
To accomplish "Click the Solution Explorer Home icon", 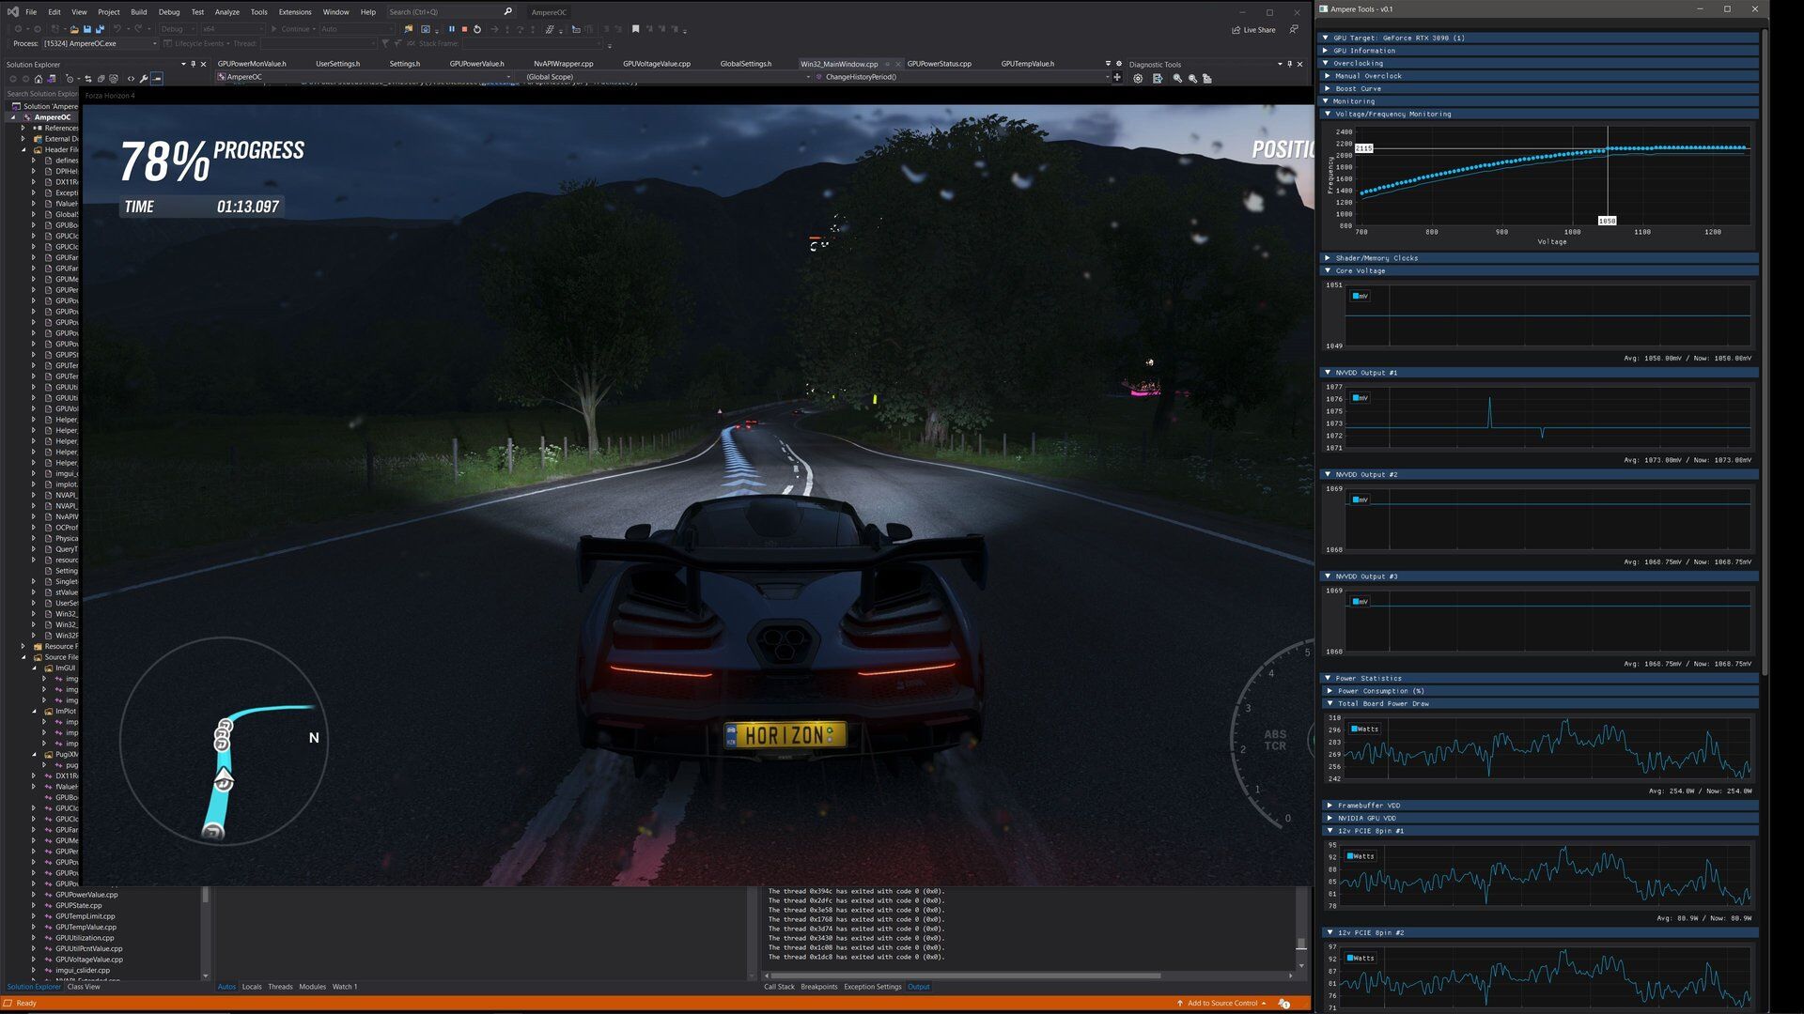I will click(x=39, y=79).
